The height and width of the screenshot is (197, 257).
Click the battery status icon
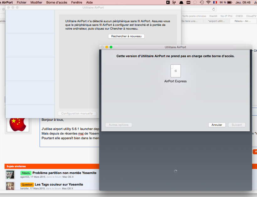(x=230, y=3)
